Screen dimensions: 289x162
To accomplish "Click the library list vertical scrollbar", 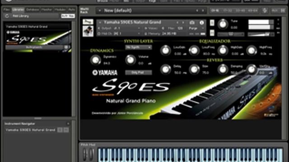I will click(x=74, y=69).
